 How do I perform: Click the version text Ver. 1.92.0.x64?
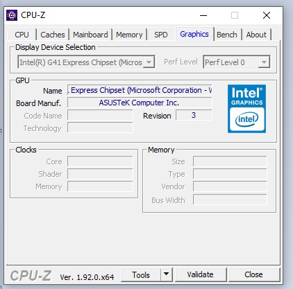tap(87, 277)
